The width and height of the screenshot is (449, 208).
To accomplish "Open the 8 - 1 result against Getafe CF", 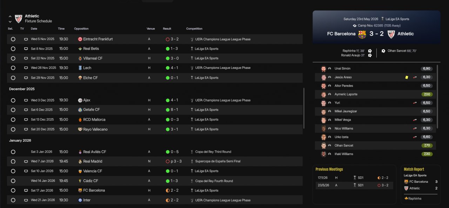I will [174, 110].
